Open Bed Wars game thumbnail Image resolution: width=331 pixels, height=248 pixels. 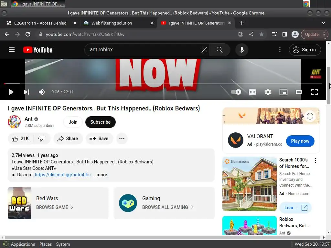click(19, 203)
